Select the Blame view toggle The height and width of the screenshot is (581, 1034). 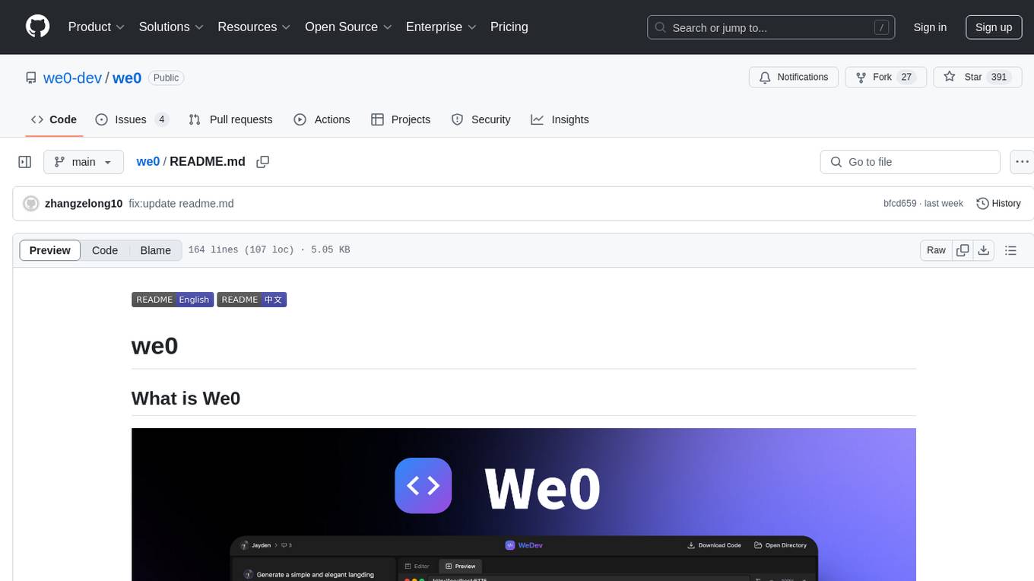coord(155,250)
